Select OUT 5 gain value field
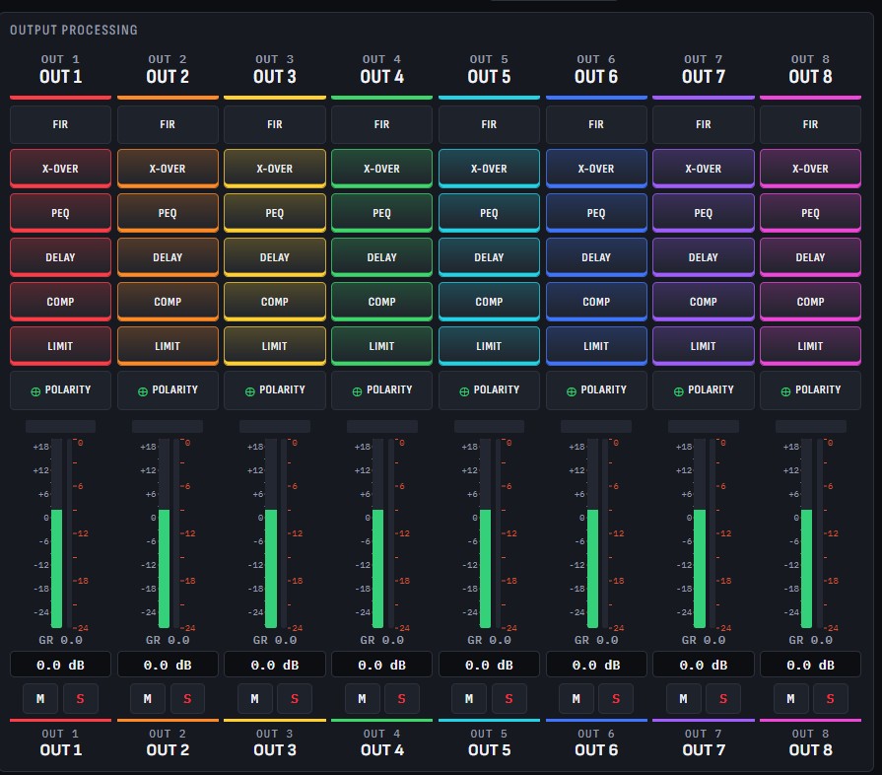Image resolution: width=882 pixels, height=775 pixels. pos(489,665)
